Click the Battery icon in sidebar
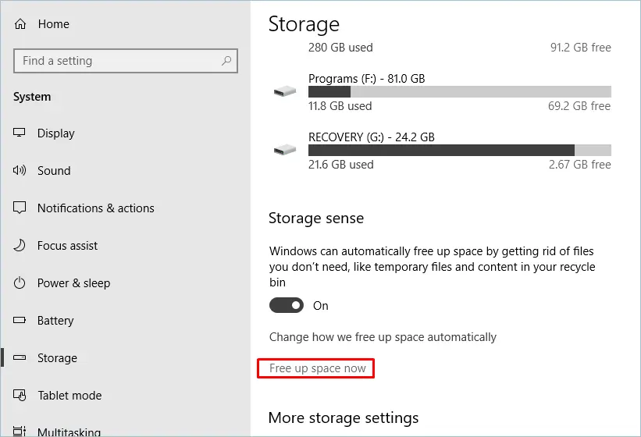 [20, 321]
